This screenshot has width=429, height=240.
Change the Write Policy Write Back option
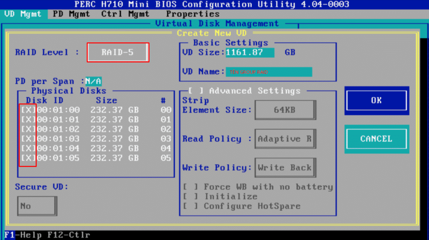point(285,168)
